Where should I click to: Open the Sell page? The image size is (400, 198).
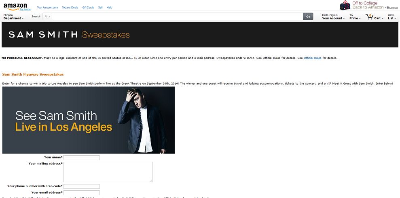100,8
